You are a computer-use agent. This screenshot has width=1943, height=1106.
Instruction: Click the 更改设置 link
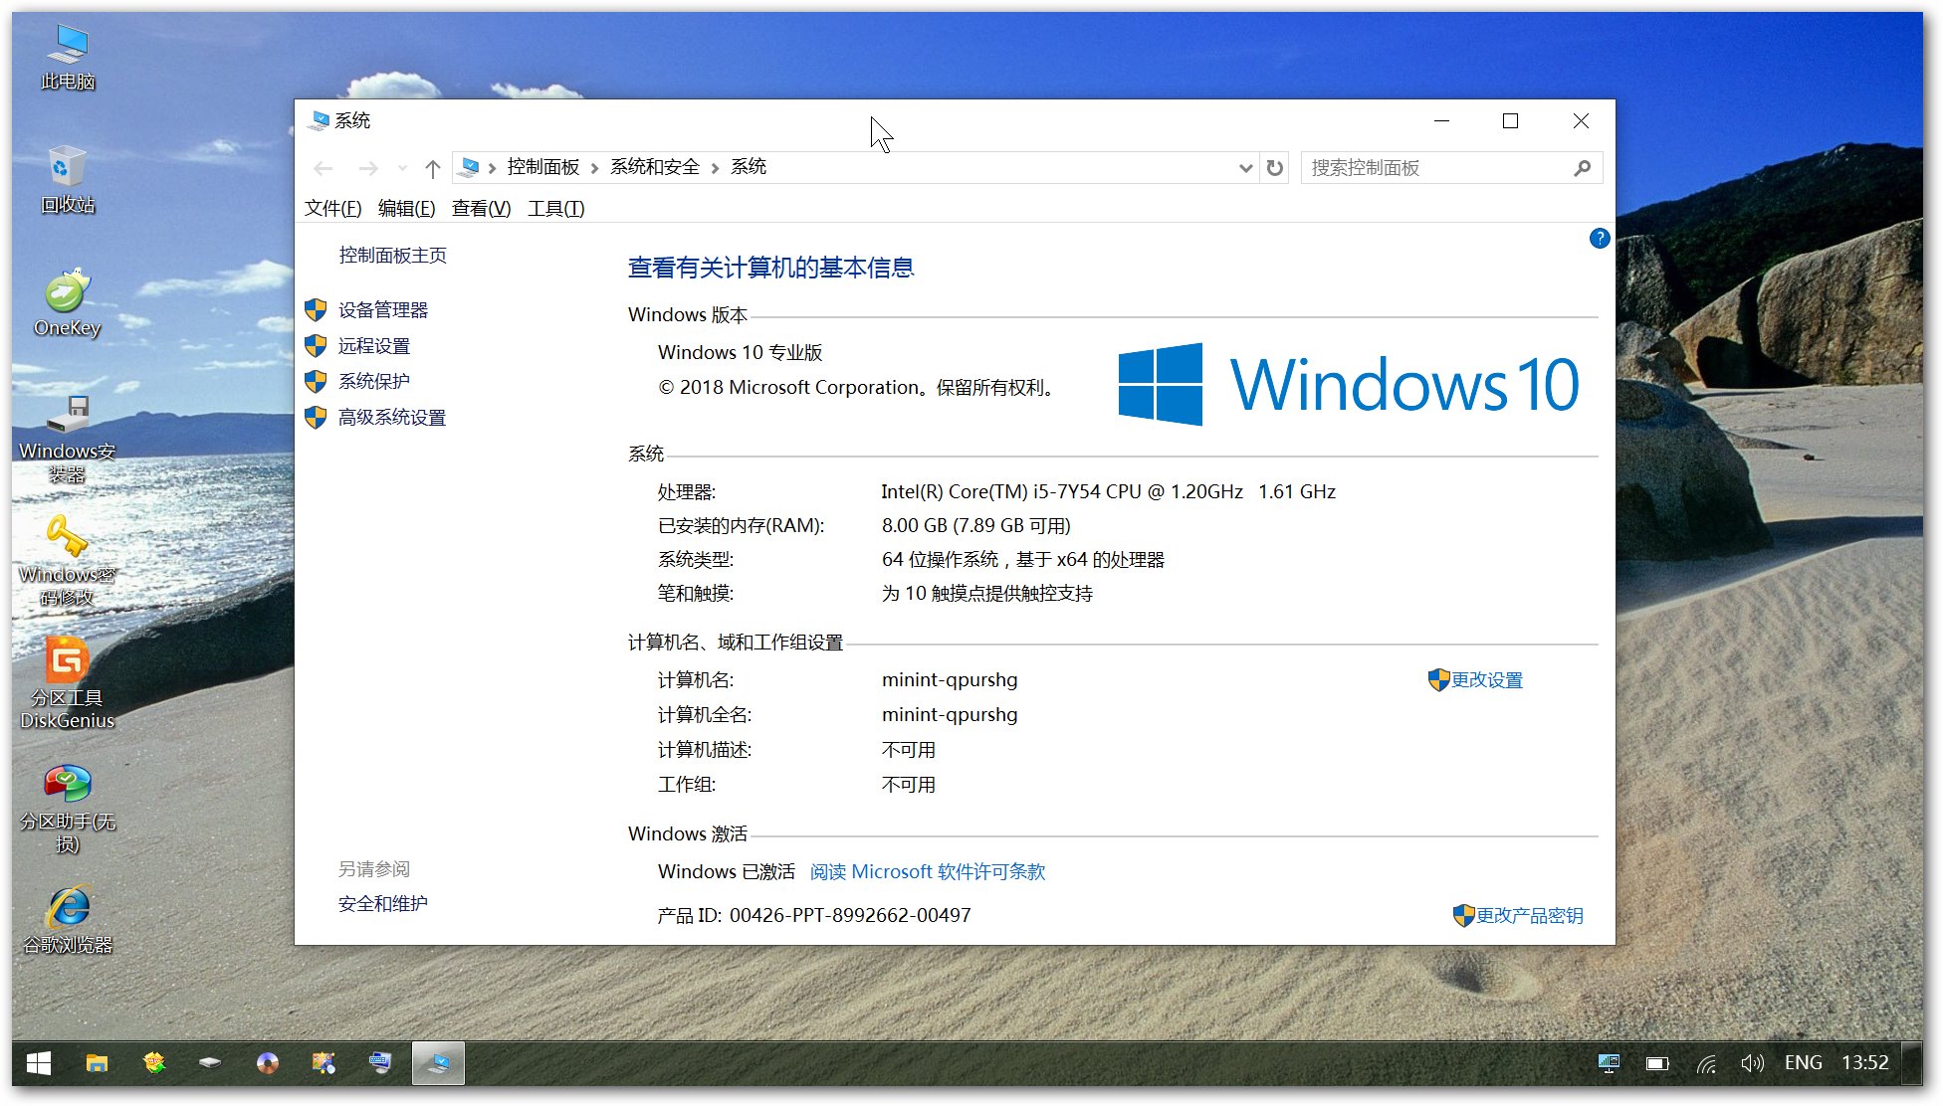click(x=1486, y=680)
